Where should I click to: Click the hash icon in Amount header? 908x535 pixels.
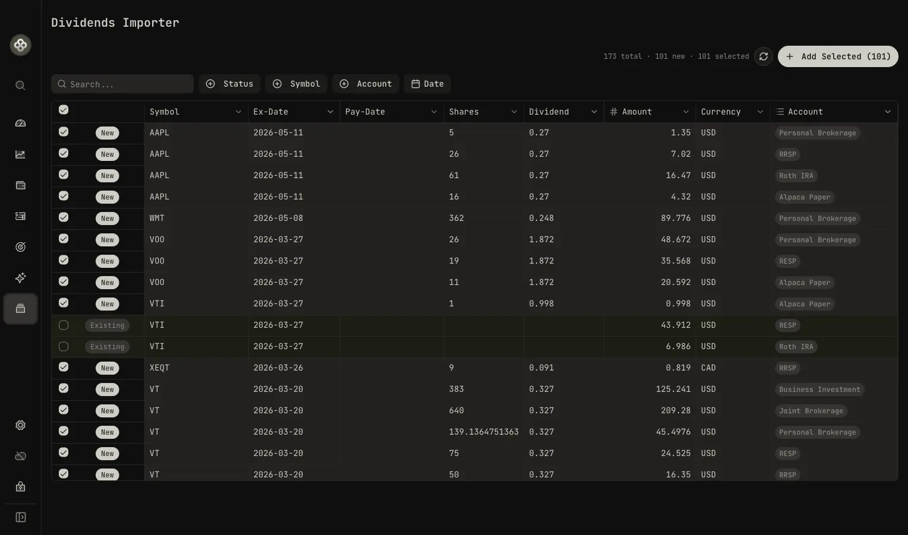click(x=614, y=112)
